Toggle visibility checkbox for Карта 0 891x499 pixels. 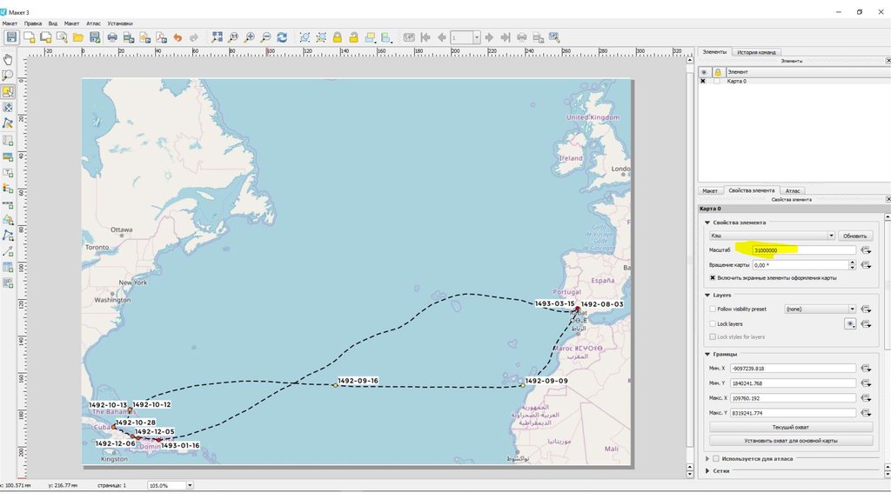point(703,81)
